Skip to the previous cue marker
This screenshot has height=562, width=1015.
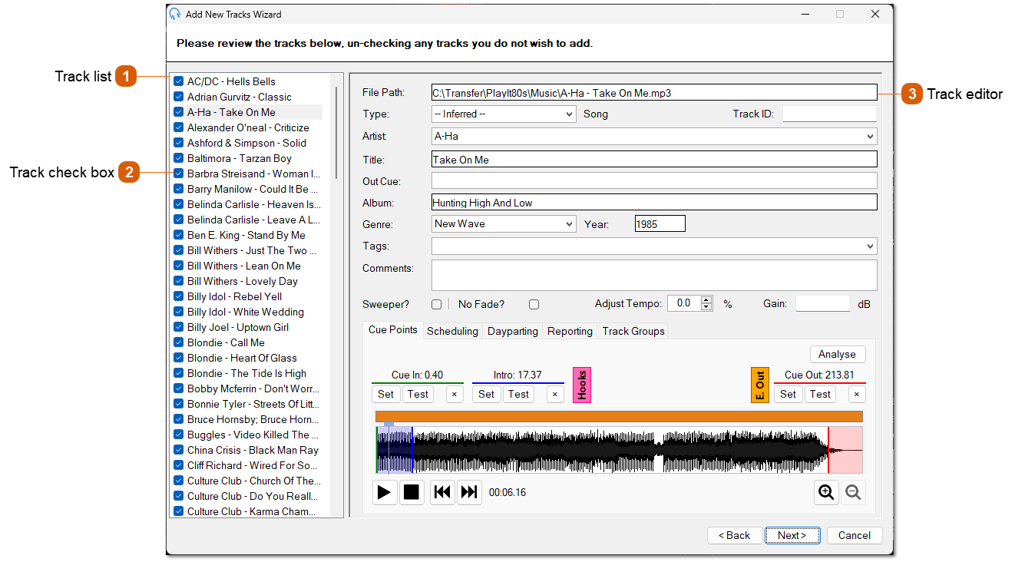click(442, 492)
